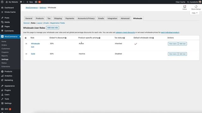Switch to the Payments tab
The height and width of the screenshot is (113, 202).
70,19
